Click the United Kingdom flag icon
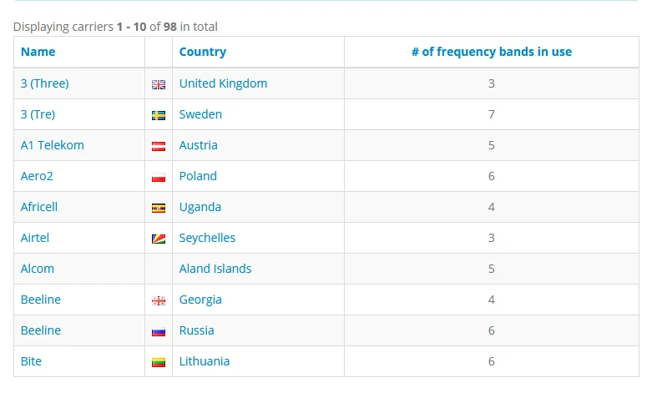 point(159,85)
